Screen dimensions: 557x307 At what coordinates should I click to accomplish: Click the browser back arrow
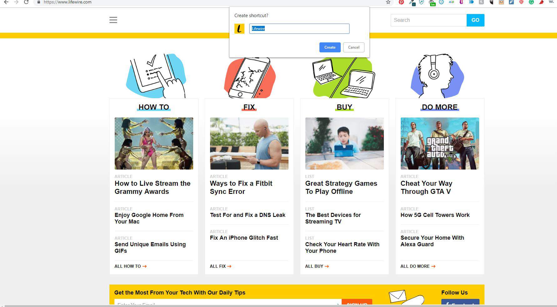6,2
